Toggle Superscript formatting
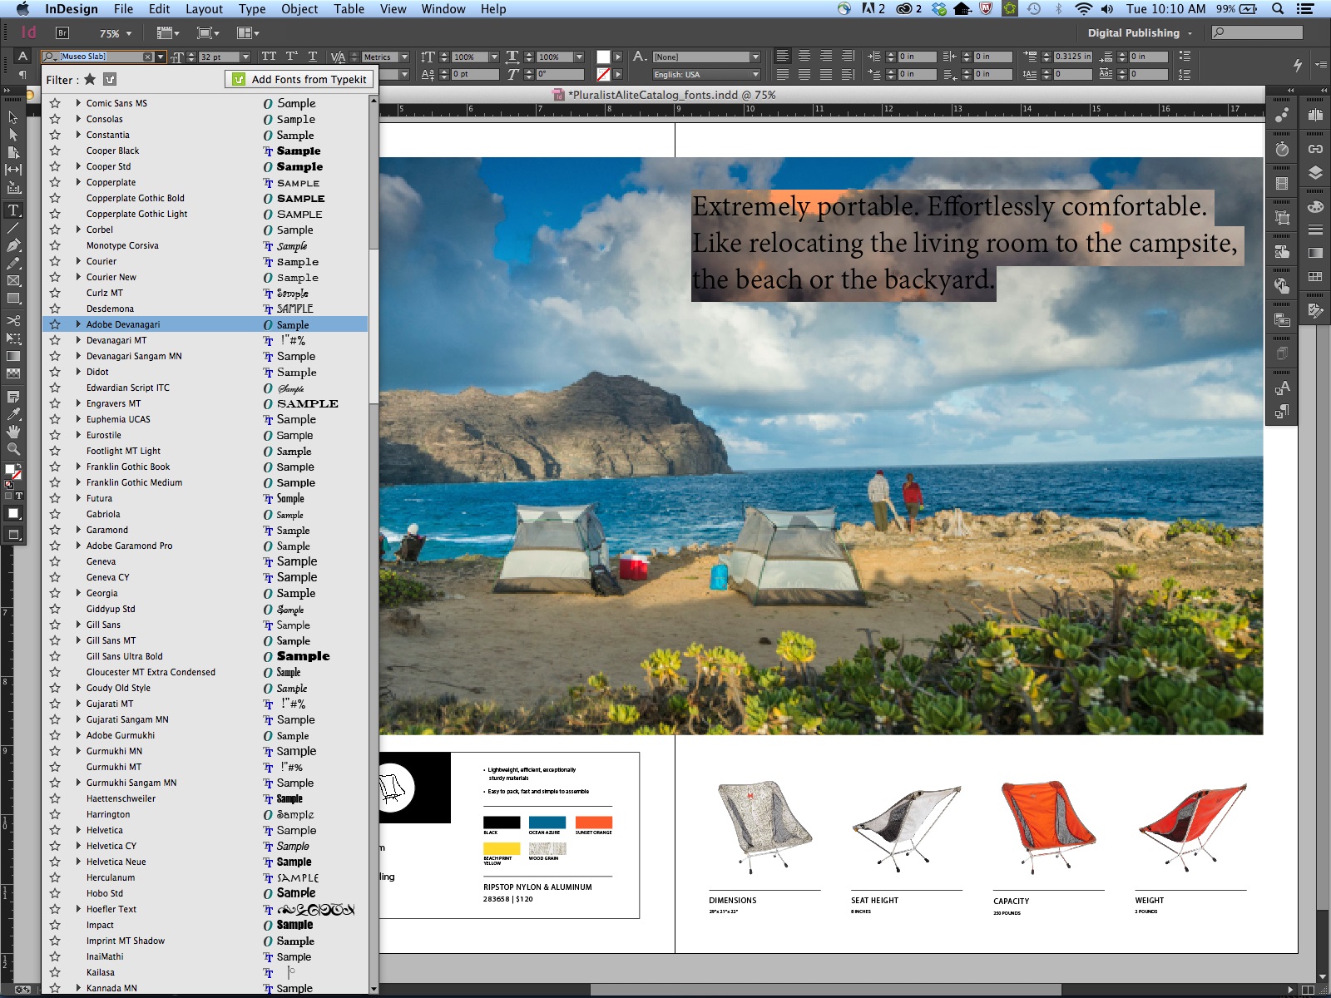The image size is (1331, 998). (x=291, y=57)
